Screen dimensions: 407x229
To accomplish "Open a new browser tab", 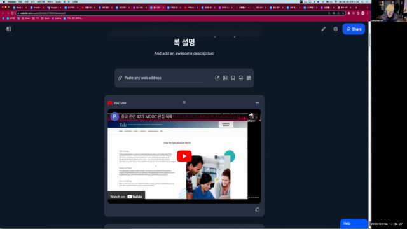I will pos(356,8).
